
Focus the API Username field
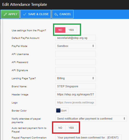pos(76,54)
